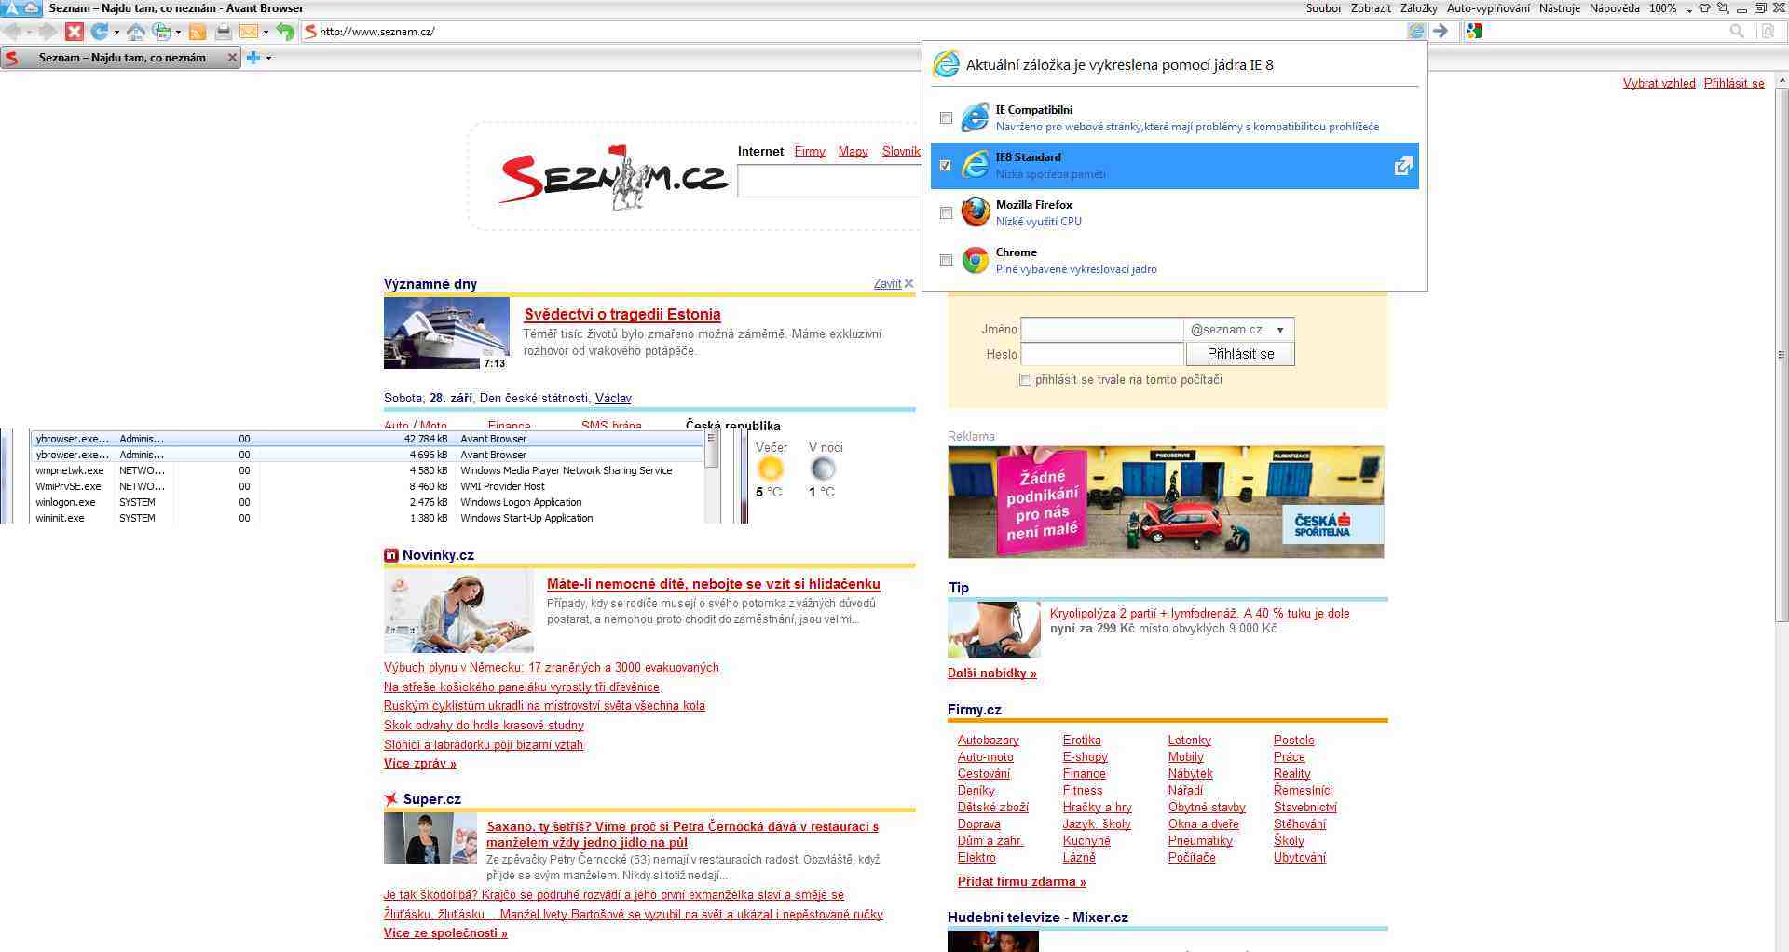Expand the mail button dropdown arrow
The image size is (1789, 952).
pyautogui.click(x=266, y=32)
